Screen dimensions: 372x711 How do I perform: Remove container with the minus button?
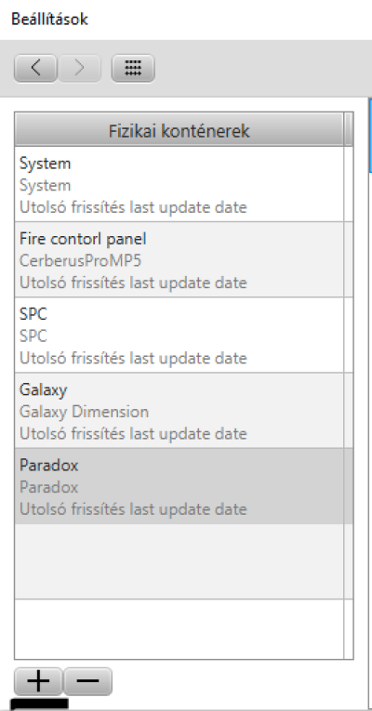87,681
